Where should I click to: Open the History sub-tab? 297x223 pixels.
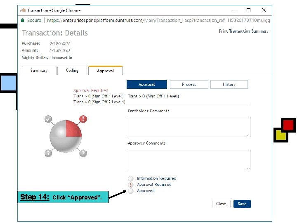[x=229, y=84]
